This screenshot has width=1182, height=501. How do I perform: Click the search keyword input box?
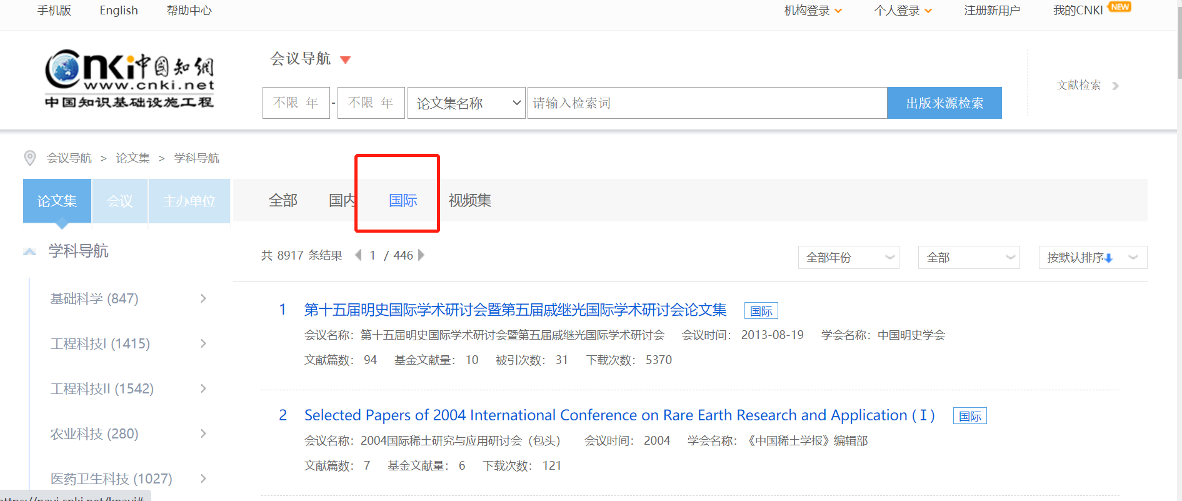click(706, 103)
